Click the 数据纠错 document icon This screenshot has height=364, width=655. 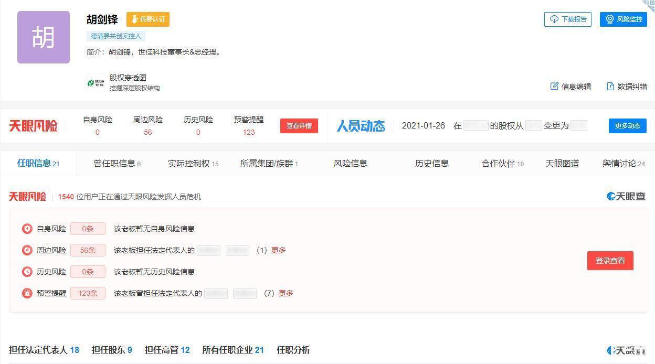coord(610,86)
